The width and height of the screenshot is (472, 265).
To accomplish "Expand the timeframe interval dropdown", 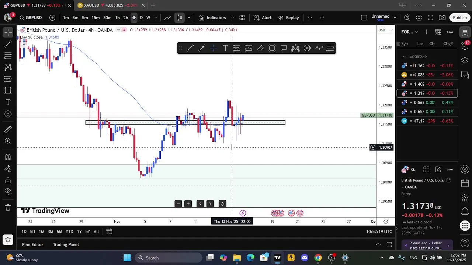I will pos(156,18).
